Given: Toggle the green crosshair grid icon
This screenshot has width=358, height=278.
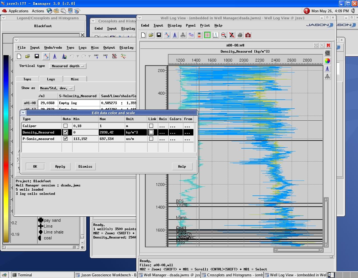Looking at the screenshot, I should tap(207, 35).
